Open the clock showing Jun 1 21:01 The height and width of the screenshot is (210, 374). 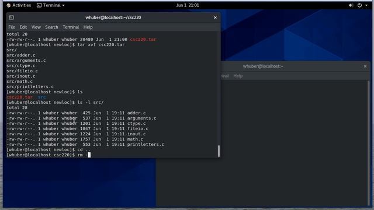[x=188, y=5]
